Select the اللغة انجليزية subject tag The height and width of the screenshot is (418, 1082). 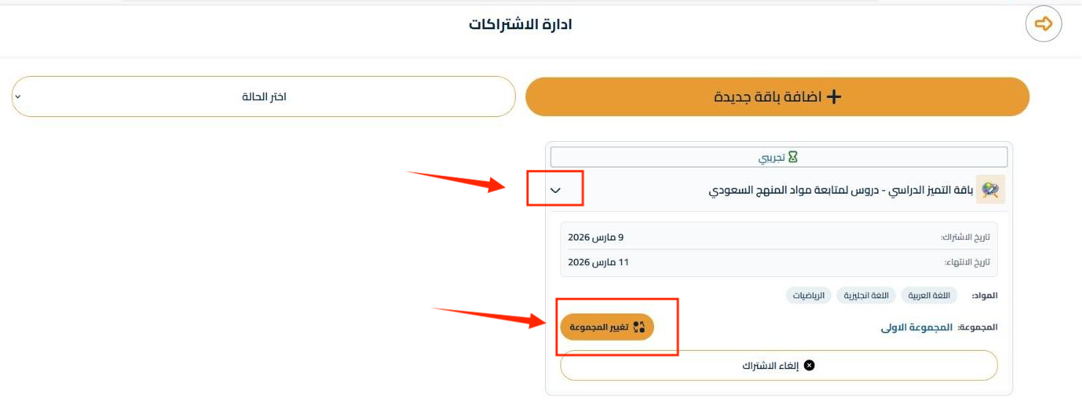pyautogui.click(x=866, y=295)
